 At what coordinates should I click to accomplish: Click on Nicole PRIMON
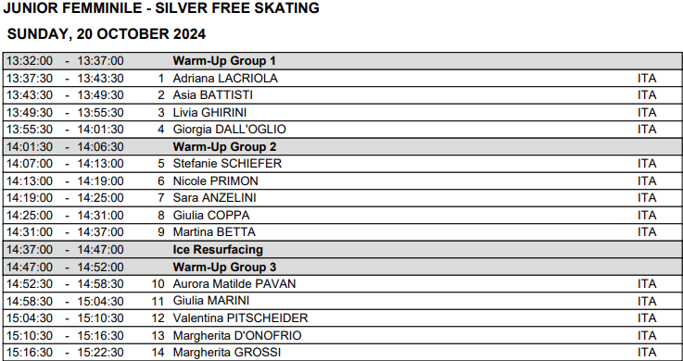[x=215, y=180]
